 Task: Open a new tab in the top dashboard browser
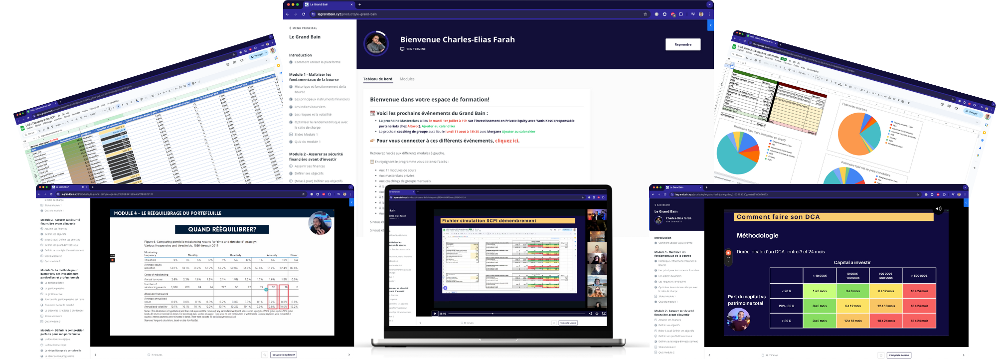pyautogui.click(x=359, y=4)
